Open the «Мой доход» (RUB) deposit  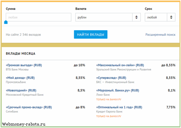click(20, 78)
